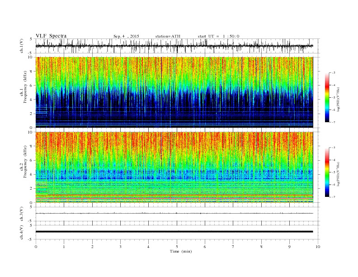The width and height of the screenshot is (358, 277).
Task: Click time axis tick label '3'
Action: click(120, 247)
